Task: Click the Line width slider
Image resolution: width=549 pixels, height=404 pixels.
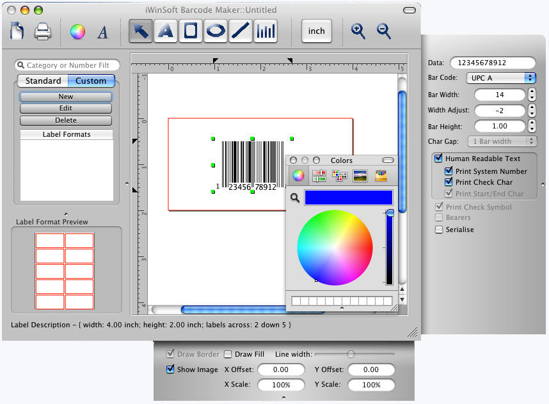Action: pos(354,354)
